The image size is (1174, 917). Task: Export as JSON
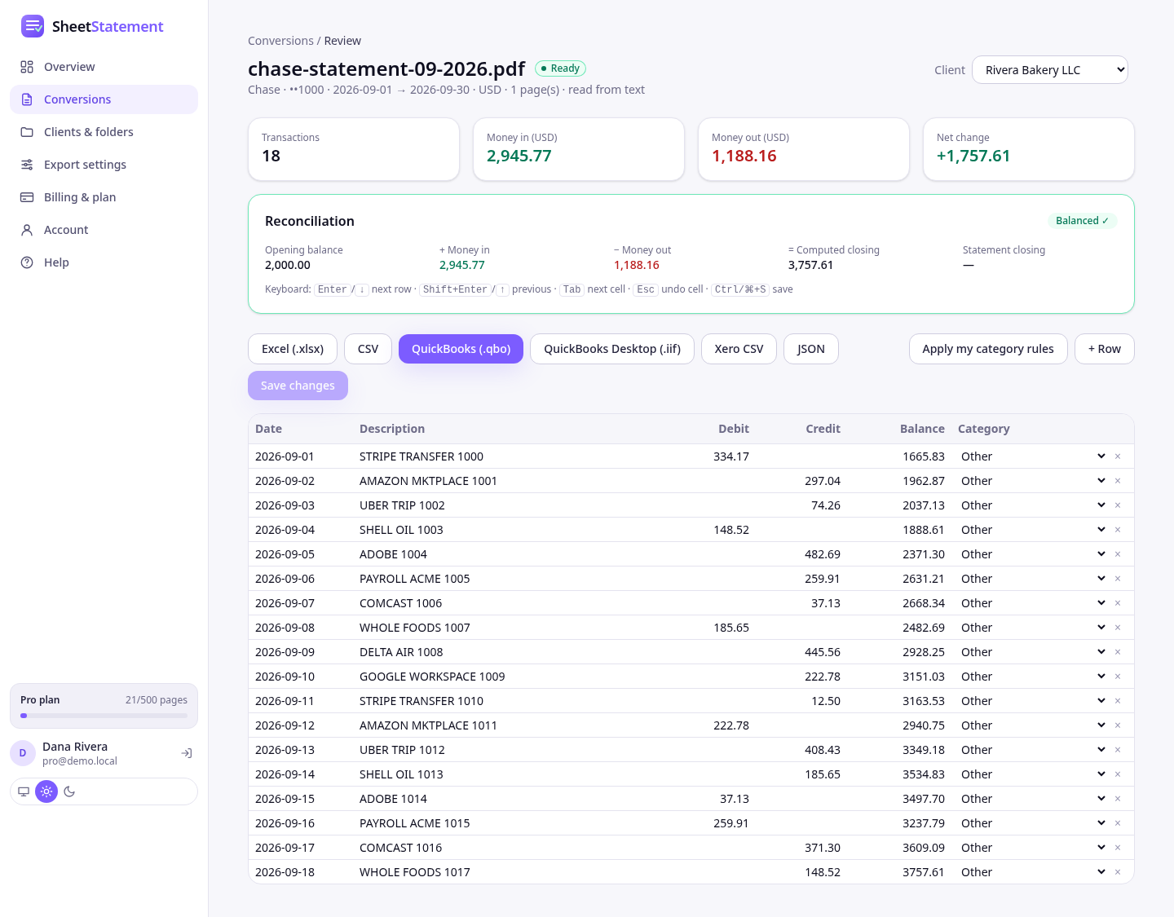[811, 349]
